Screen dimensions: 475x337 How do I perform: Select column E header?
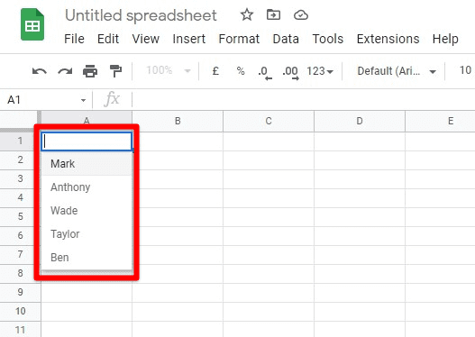[x=440, y=121]
